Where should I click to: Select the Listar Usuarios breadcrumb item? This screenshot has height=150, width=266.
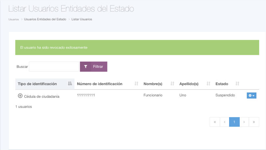(82, 19)
